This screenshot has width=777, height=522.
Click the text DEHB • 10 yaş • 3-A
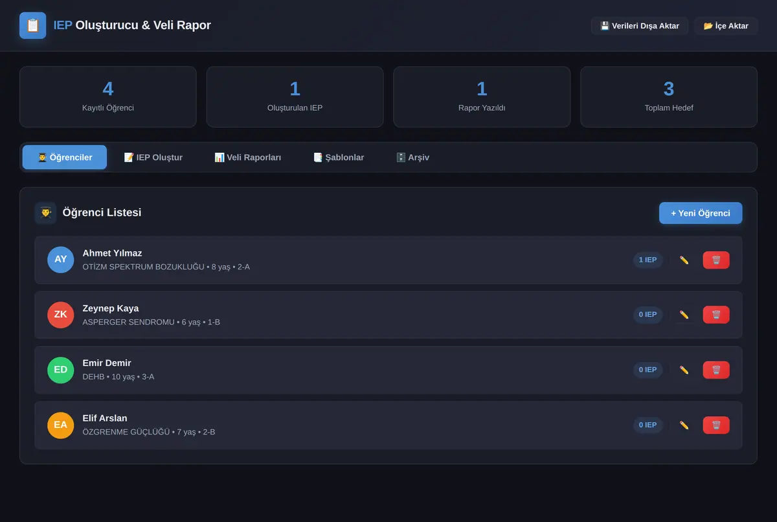[118, 377]
